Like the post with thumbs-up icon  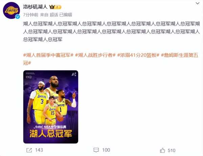(x=162, y=150)
